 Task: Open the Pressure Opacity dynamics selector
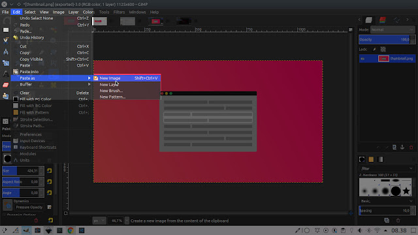click(29, 207)
